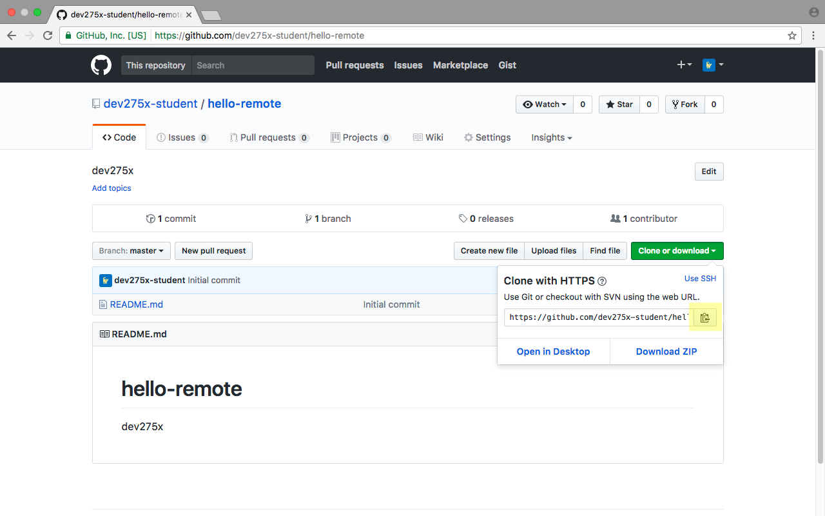The image size is (825, 516).
Task: Click Initial commit beside README.md row
Action: (x=391, y=304)
